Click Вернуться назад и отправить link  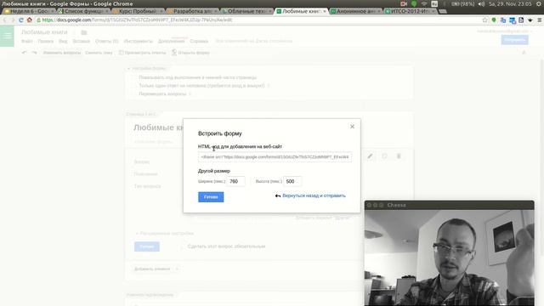coord(314,195)
